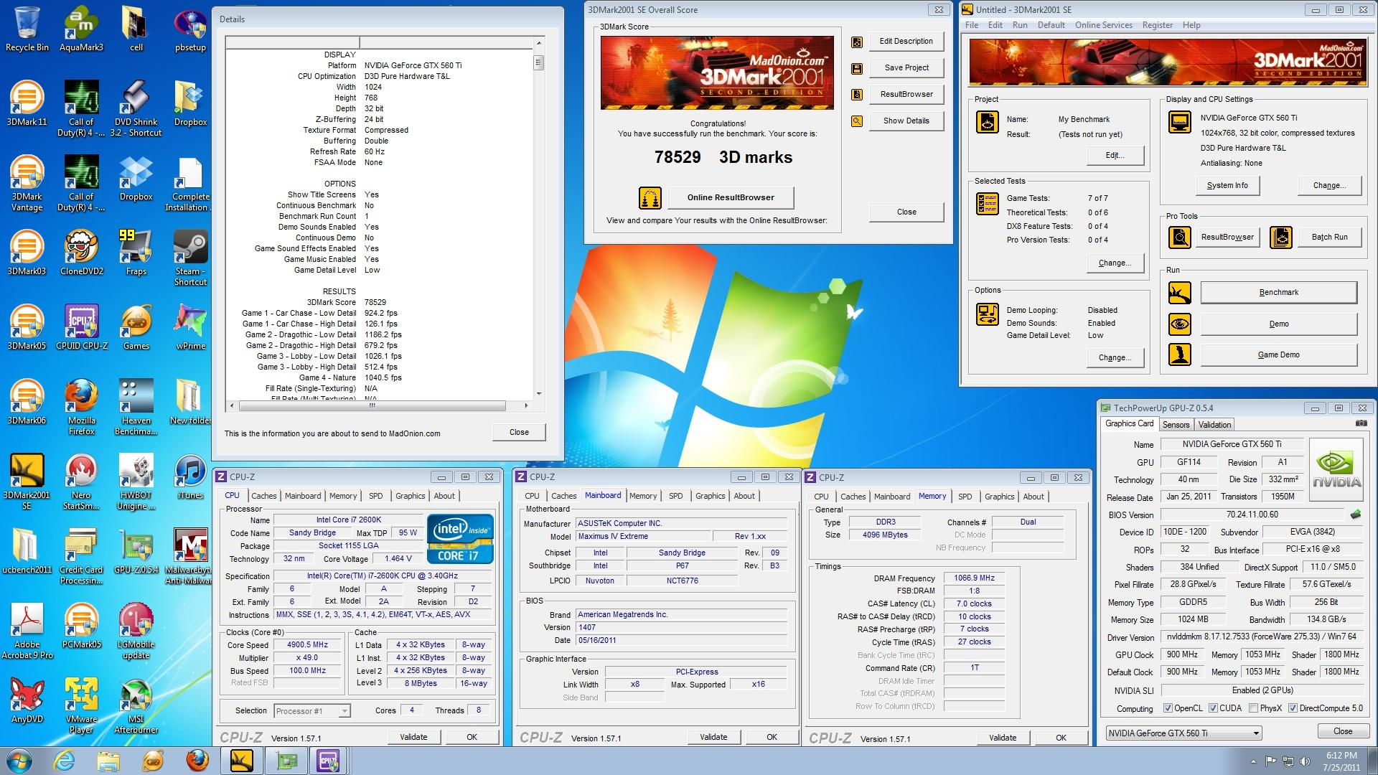Toggle the CUDA checkbox in GPU-Z
Screen dimensions: 1378x775
[1214, 708]
